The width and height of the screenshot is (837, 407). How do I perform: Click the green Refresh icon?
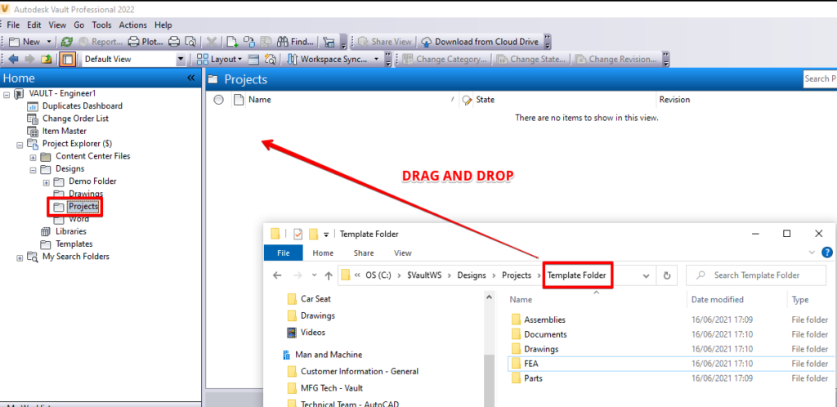tap(66, 42)
